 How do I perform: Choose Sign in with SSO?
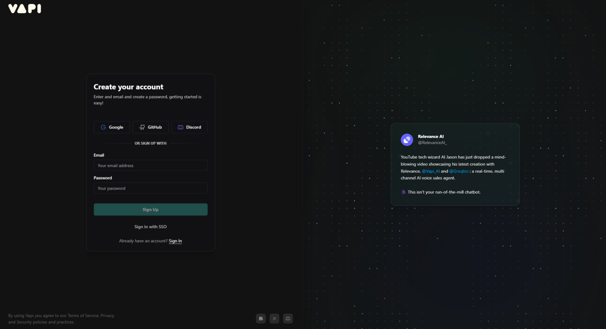click(x=151, y=227)
